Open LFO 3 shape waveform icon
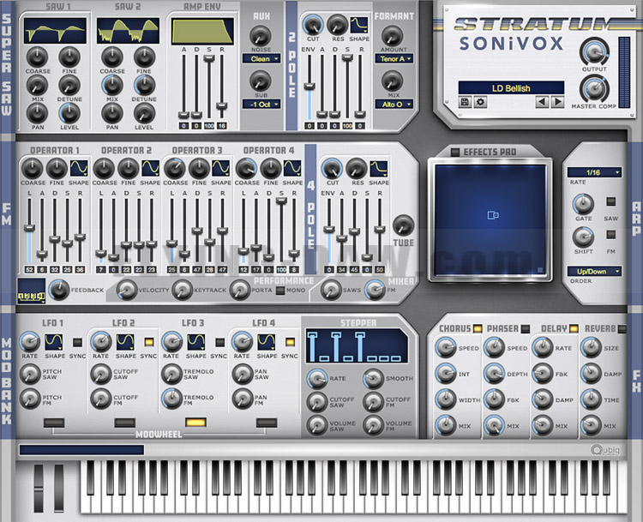643x522 pixels. point(196,342)
